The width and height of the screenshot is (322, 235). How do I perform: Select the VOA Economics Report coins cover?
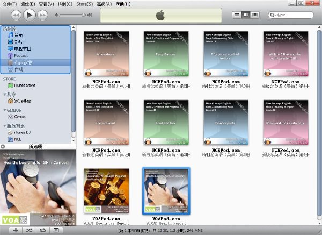point(106,191)
